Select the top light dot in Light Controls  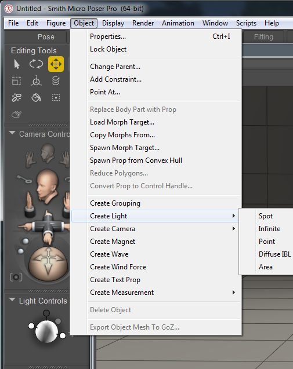pyautogui.click(x=46, y=313)
